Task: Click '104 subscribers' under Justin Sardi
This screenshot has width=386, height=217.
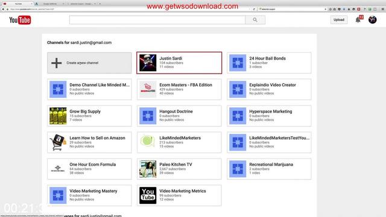Action: [171, 63]
